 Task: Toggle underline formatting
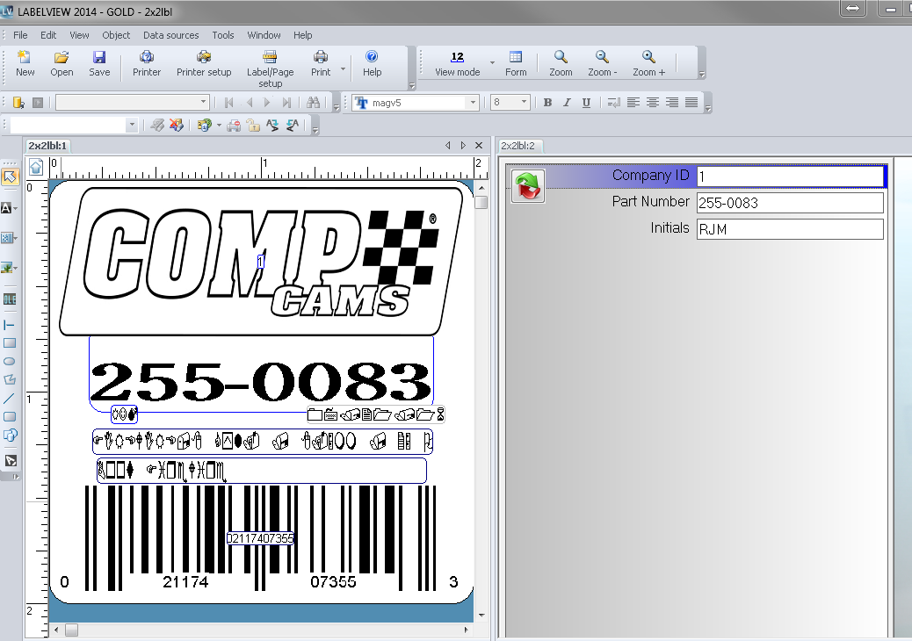[x=586, y=103]
